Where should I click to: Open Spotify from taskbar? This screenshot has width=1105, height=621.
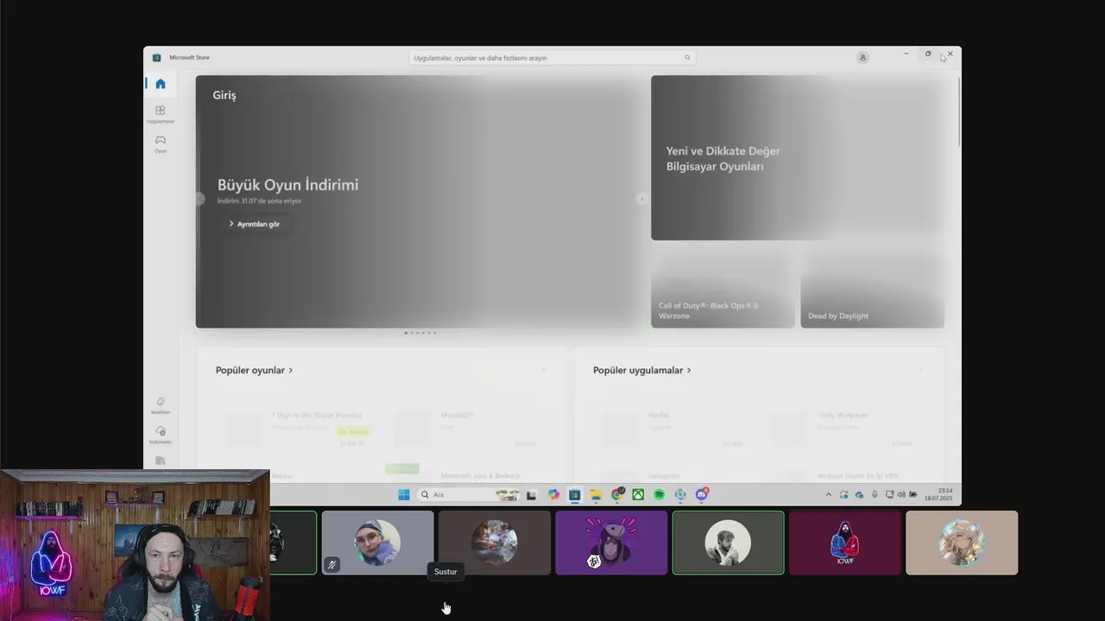(x=660, y=495)
